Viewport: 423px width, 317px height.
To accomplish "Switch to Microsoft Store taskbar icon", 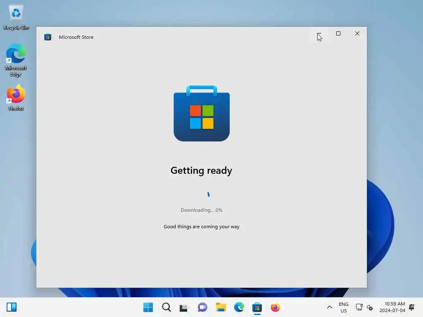I will coord(257,307).
